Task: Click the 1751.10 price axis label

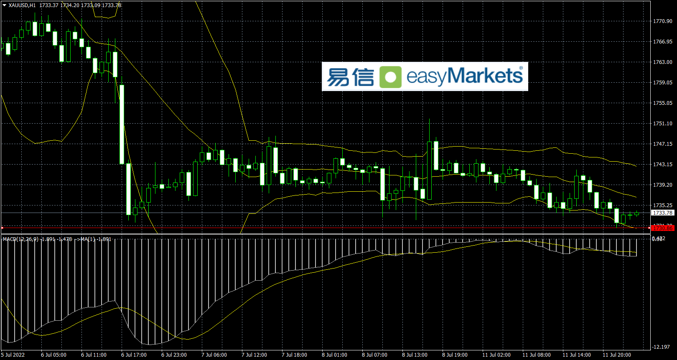Action: (x=663, y=124)
